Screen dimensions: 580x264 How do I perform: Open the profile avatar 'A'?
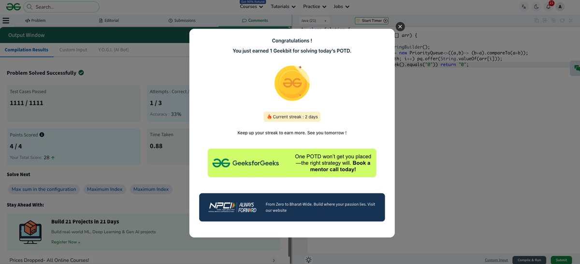point(560,7)
